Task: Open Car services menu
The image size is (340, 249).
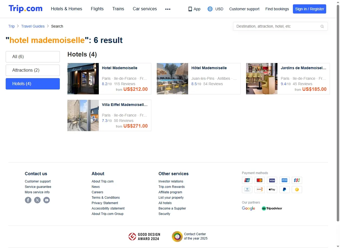Action: coord(145,9)
